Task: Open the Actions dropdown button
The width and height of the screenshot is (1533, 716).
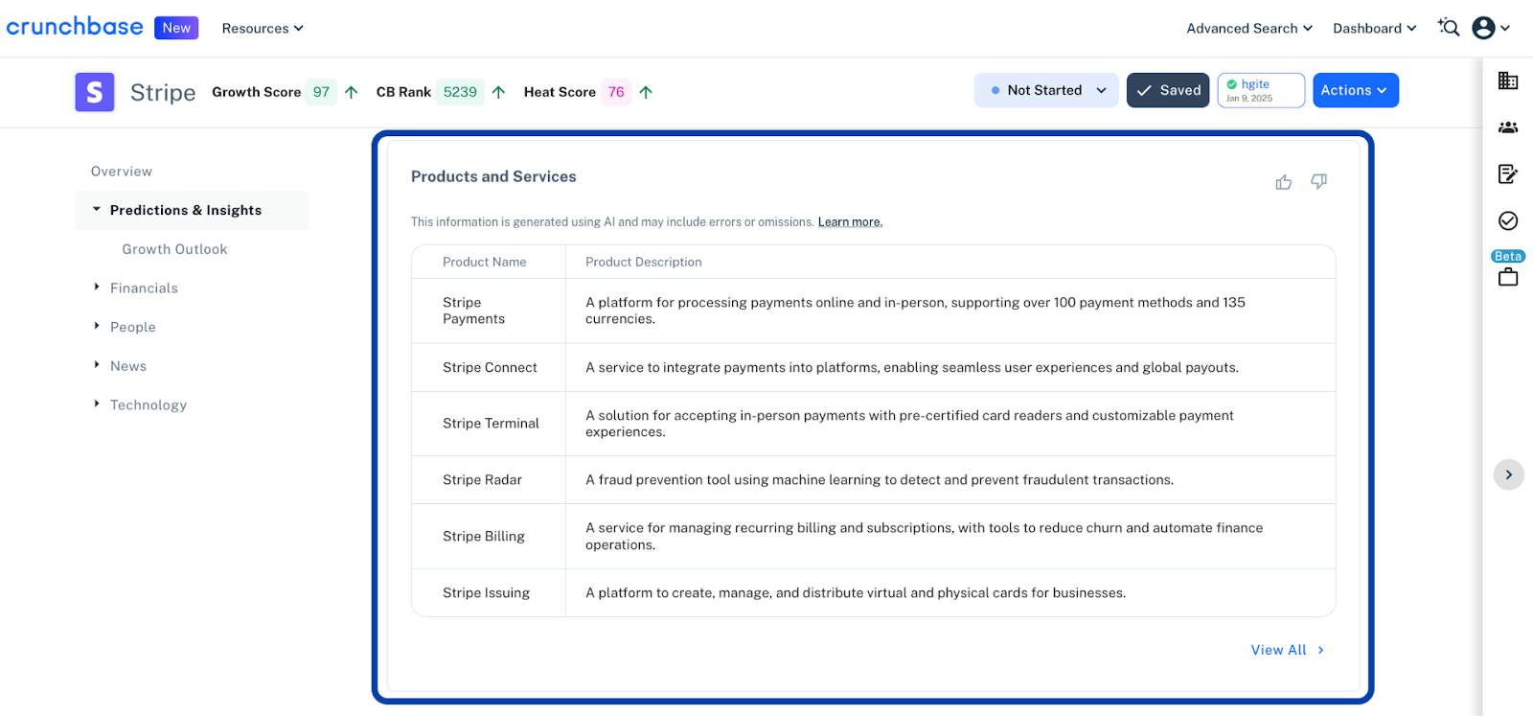Action: tap(1356, 90)
